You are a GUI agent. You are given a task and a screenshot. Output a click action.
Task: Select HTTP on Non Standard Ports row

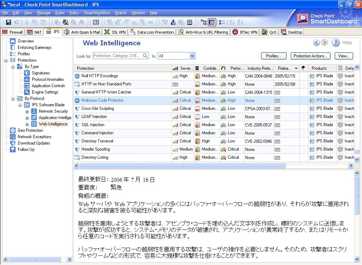[214, 84]
